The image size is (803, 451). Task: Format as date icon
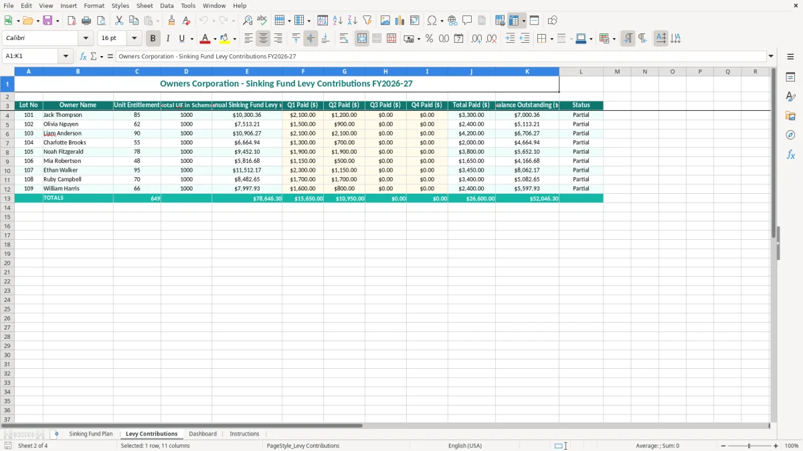point(458,39)
